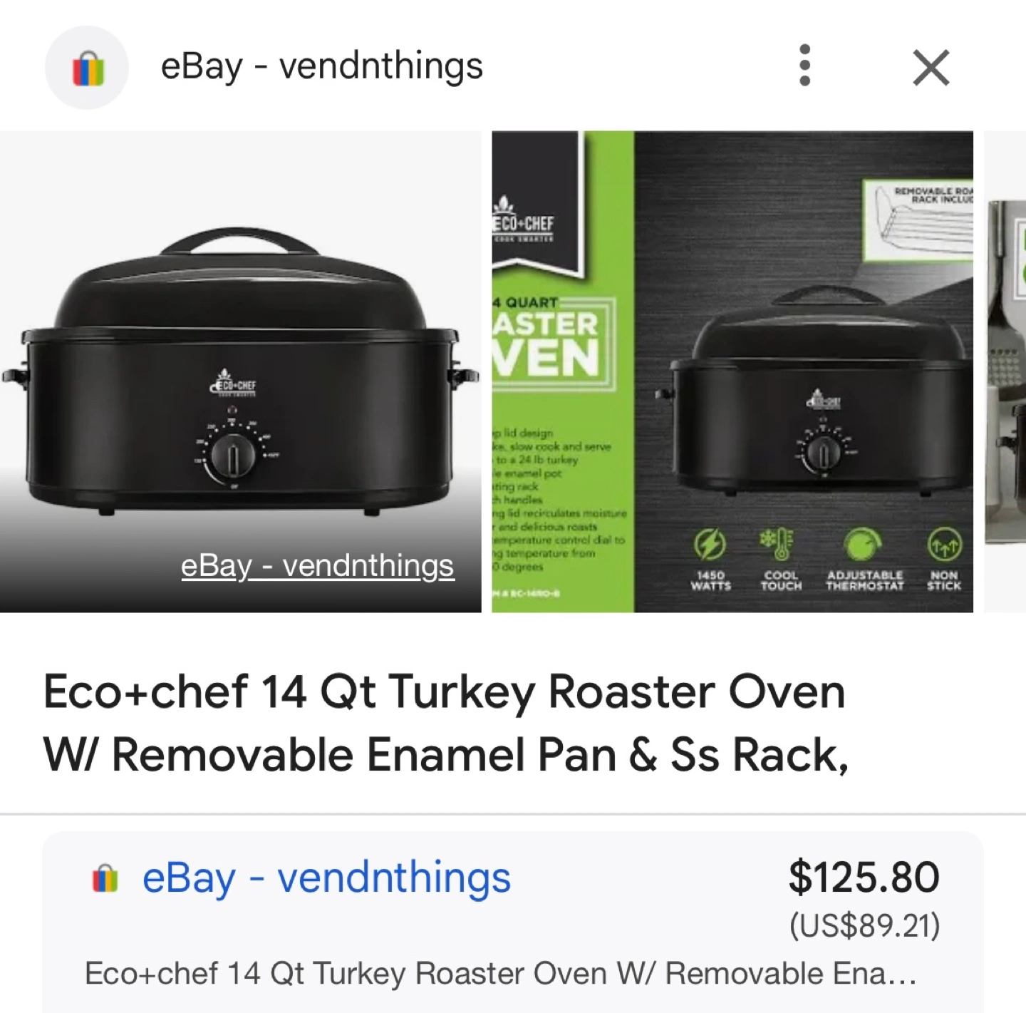This screenshot has width=1026, height=1013.
Task: Click the Adjustable Thermostat dial icon
Action: coord(863,546)
